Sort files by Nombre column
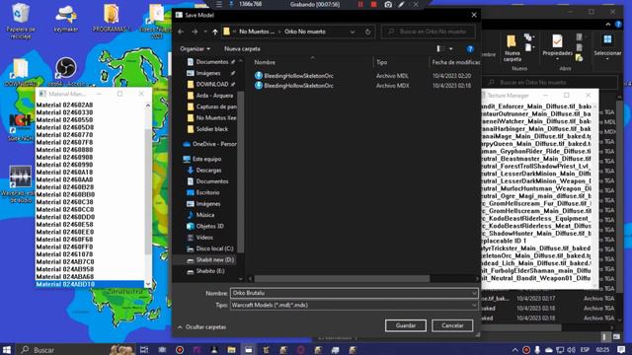Image resolution: width=632 pixels, height=355 pixels. tap(265, 62)
